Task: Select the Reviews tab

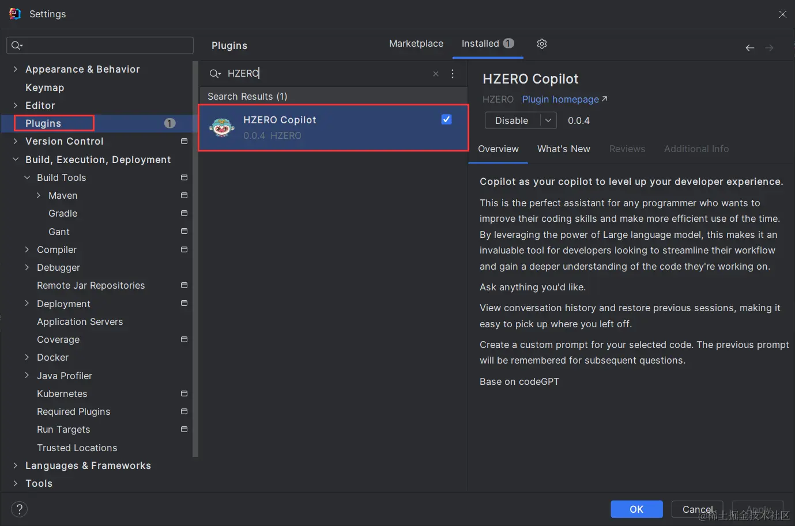Action: coord(627,149)
